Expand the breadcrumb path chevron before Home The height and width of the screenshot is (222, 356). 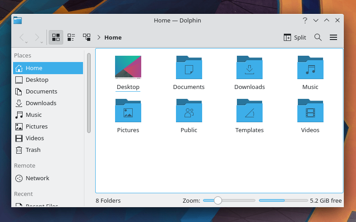click(x=99, y=37)
